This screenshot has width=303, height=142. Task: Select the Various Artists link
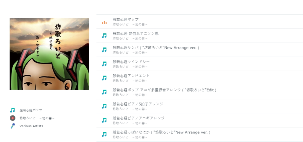[31, 126]
